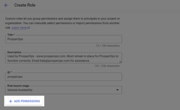Click the 10 / 100 characters counter

[x=108, y=46]
